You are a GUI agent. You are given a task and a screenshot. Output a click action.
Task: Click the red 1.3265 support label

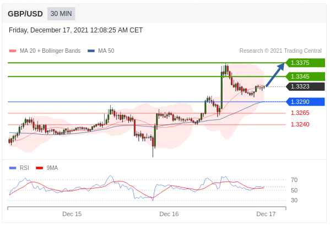300,113
